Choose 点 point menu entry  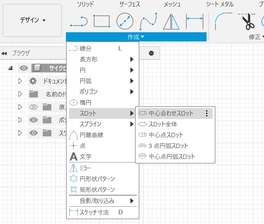(x=103, y=146)
